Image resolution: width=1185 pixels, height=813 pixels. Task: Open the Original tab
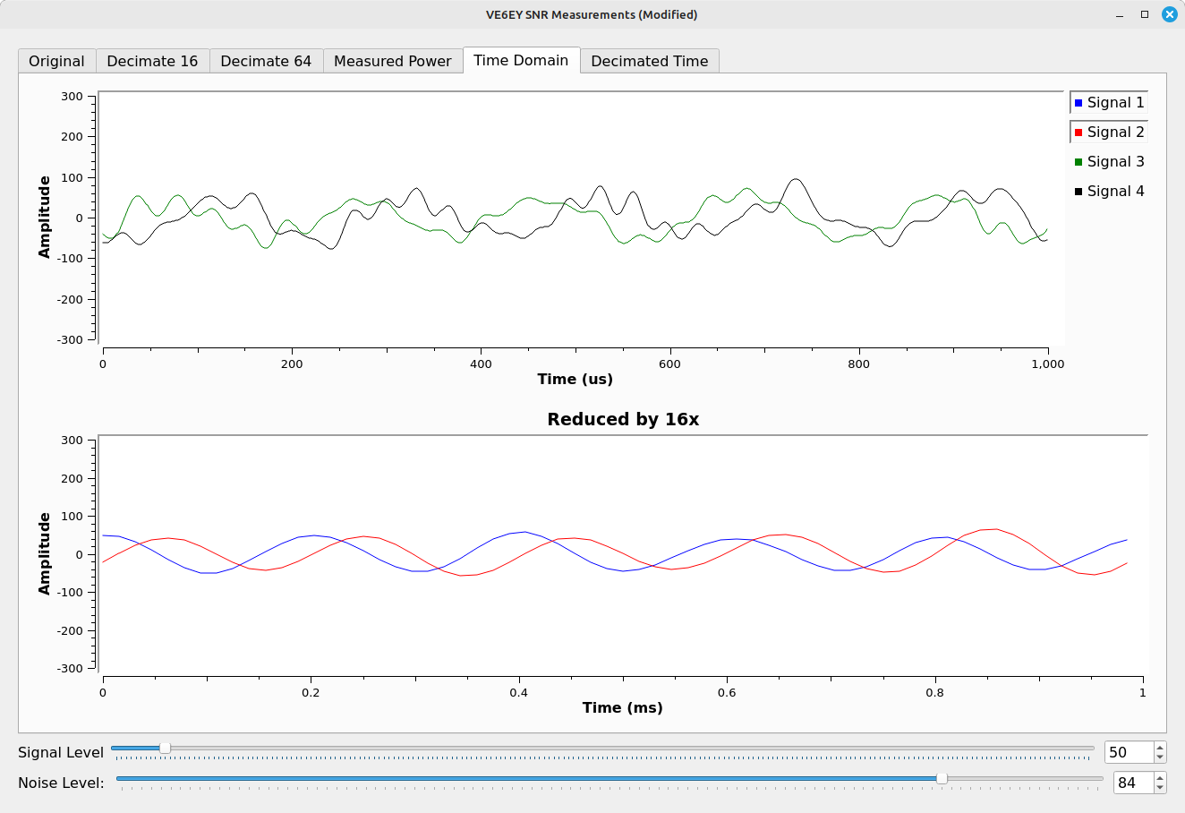click(x=56, y=61)
